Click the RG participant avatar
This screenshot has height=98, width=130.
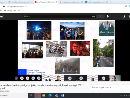(70, 78)
